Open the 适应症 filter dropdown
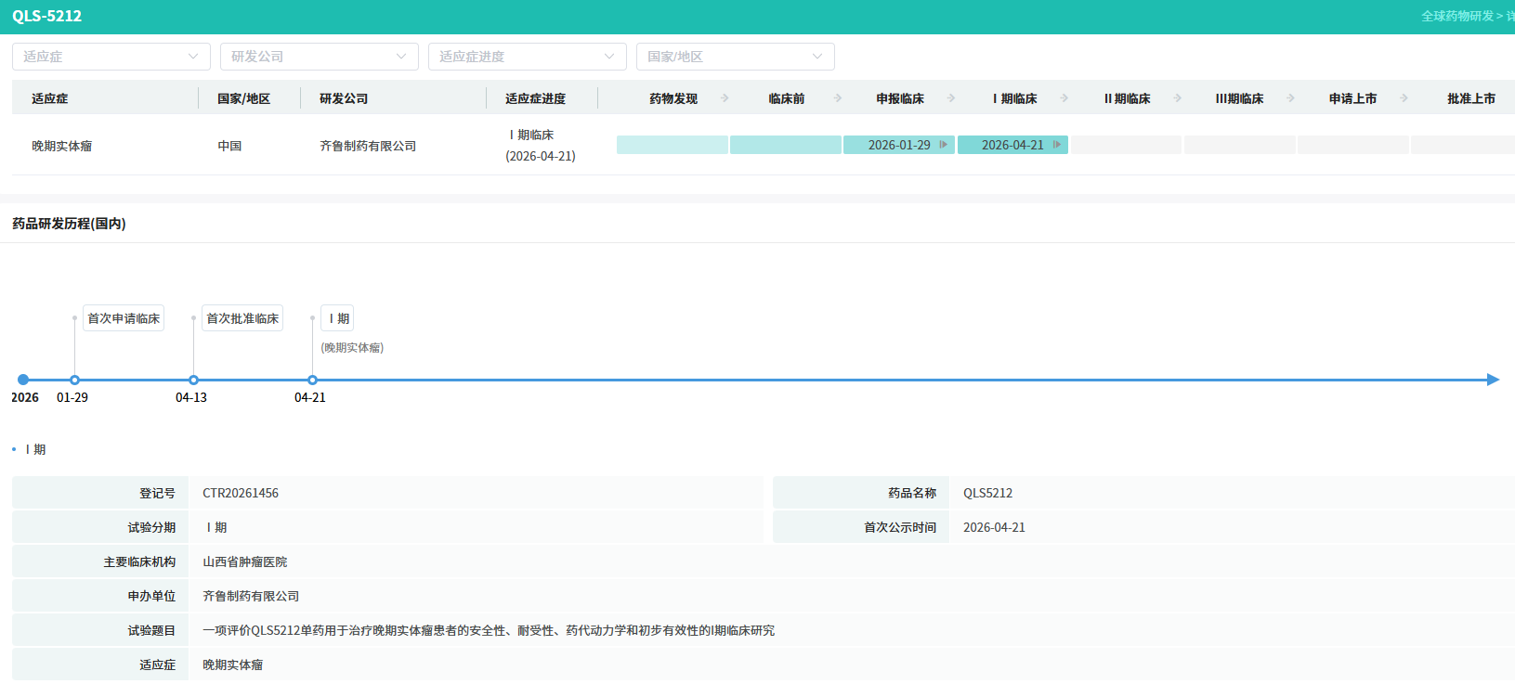1515x684 pixels. pos(111,57)
